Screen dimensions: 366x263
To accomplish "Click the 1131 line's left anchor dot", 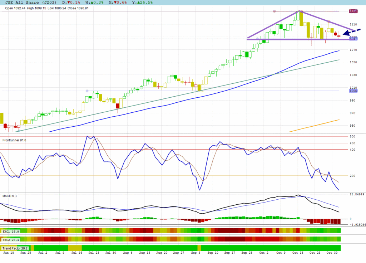I will pos(274,11).
